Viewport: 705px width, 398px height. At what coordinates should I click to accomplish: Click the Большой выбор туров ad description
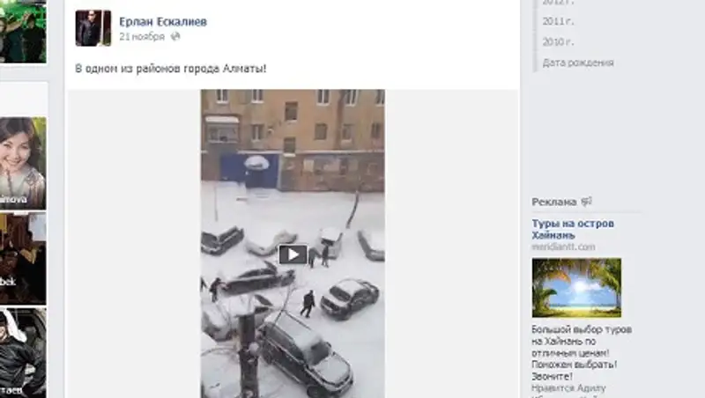(582, 352)
